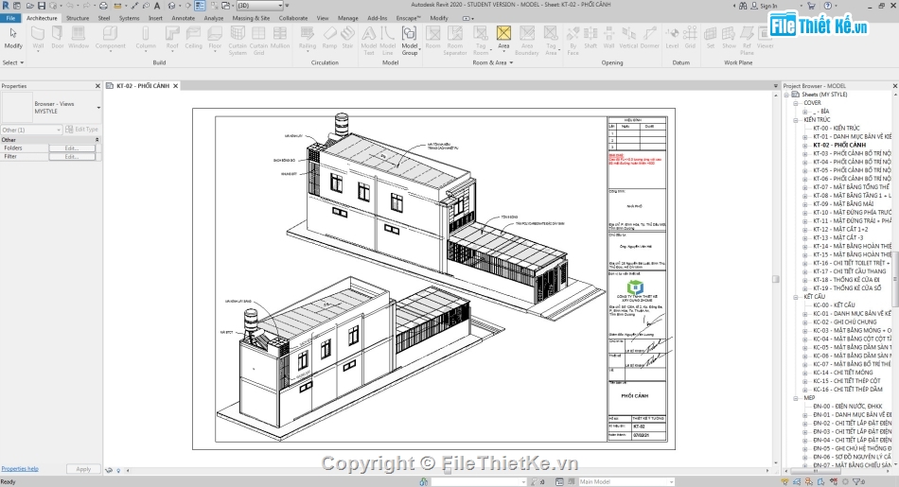Screen dimensions: 899x487
Task: Select the Modify tool
Action: (13, 38)
